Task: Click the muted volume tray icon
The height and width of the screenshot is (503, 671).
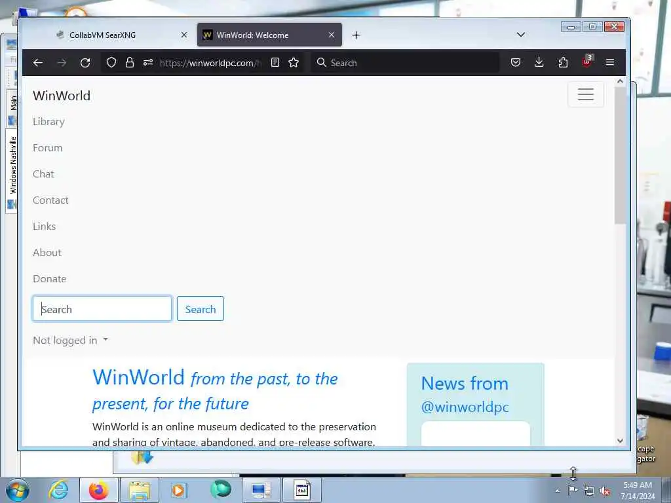Action: 605,491
